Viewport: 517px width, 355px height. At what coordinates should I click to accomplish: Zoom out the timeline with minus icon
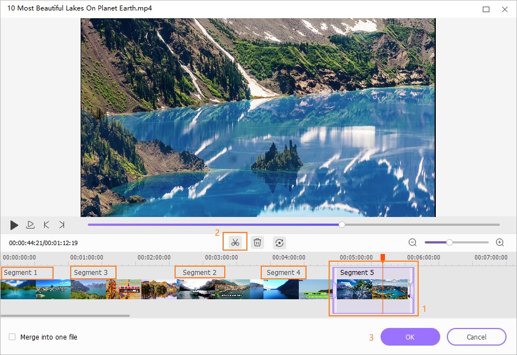click(413, 242)
